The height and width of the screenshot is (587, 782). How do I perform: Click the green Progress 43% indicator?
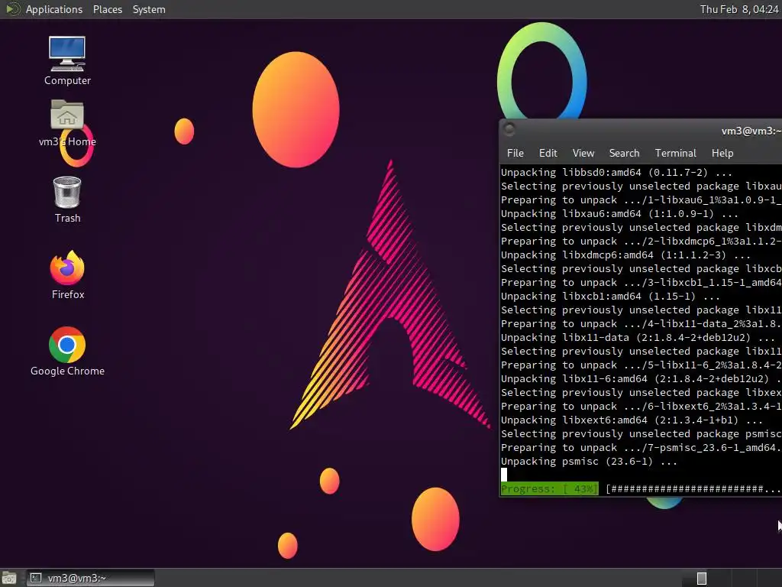coord(549,488)
